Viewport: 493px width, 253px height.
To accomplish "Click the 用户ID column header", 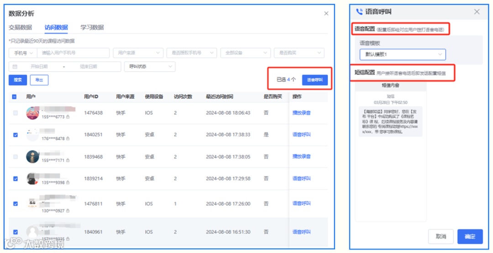I will click(x=91, y=97).
